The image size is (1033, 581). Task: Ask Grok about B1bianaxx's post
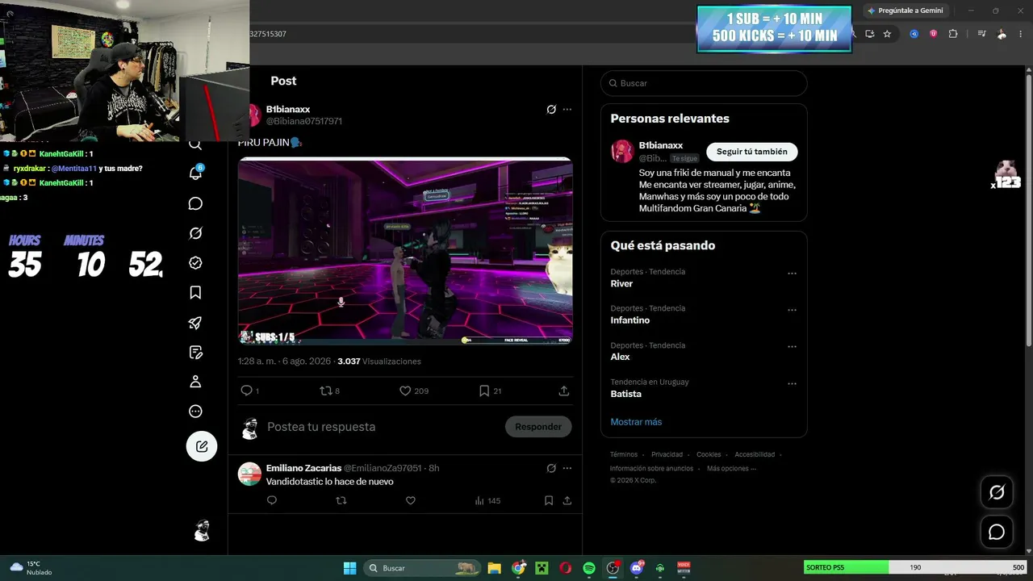coord(551,110)
